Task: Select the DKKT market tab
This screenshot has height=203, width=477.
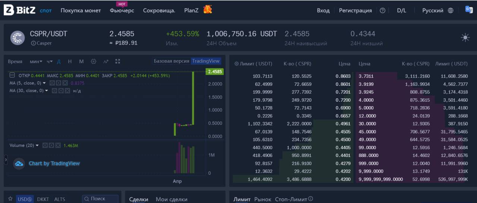Action: pyautogui.click(x=43, y=199)
